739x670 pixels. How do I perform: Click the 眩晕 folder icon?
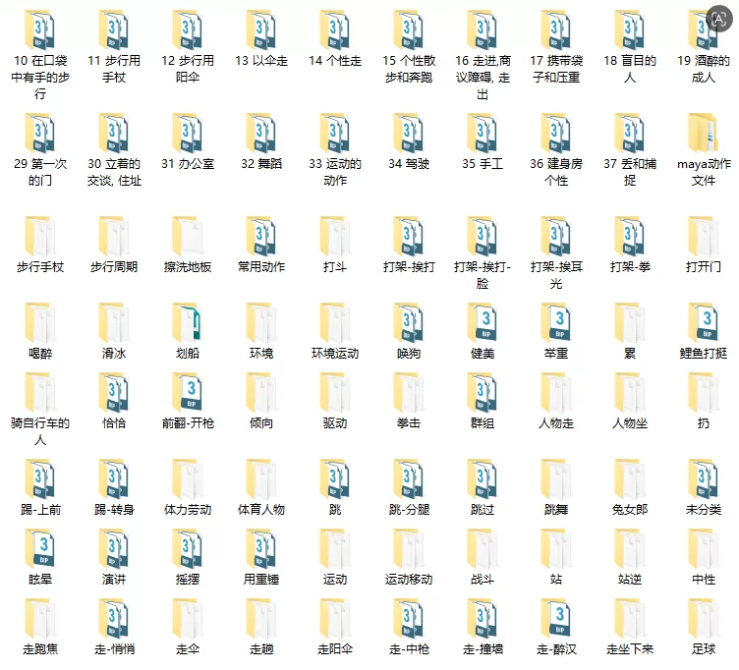[40, 549]
